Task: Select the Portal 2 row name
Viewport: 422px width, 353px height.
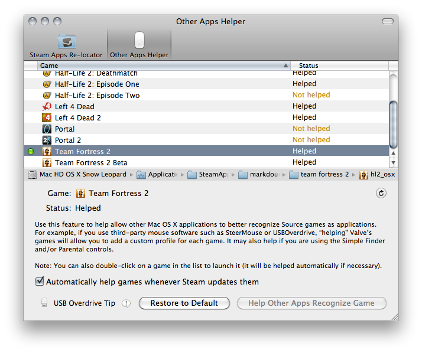Action: point(68,140)
